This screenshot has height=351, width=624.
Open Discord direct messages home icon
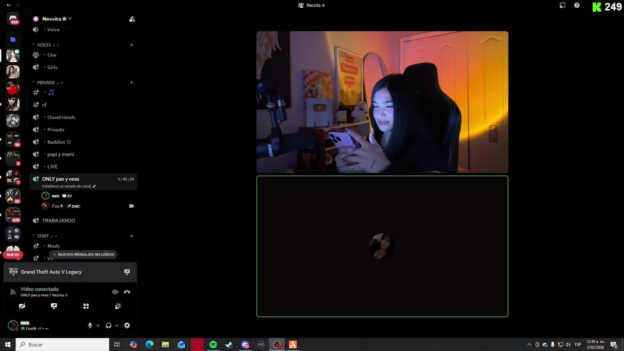13,19
